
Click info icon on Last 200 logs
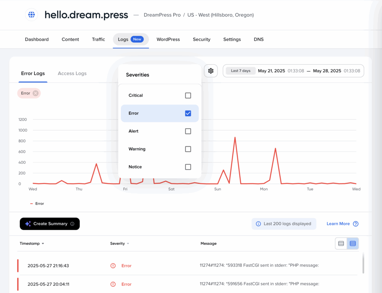(x=259, y=224)
